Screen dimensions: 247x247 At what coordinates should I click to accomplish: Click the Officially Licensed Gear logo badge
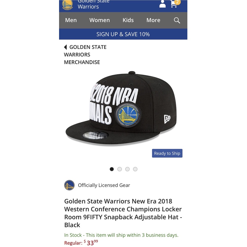pyautogui.click(x=69, y=185)
